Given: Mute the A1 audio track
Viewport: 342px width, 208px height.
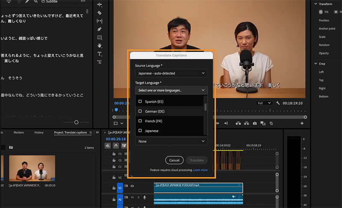Looking at the screenshot, I should point(132,197).
